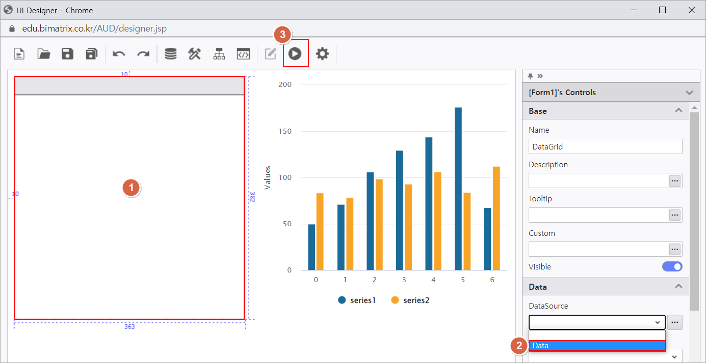This screenshot has height=363, width=706.
Task: Open the DataSource dropdown
Action: 597,322
